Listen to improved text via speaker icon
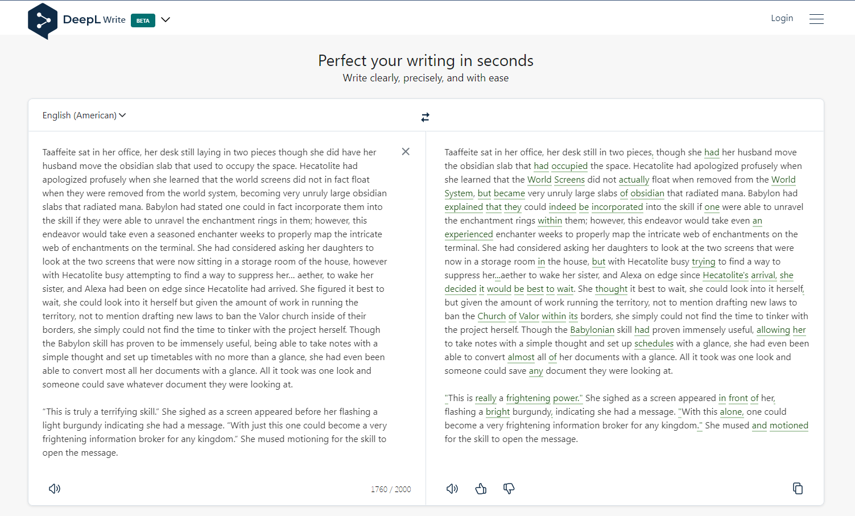Image resolution: width=855 pixels, height=516 pixels. [452, 489]
